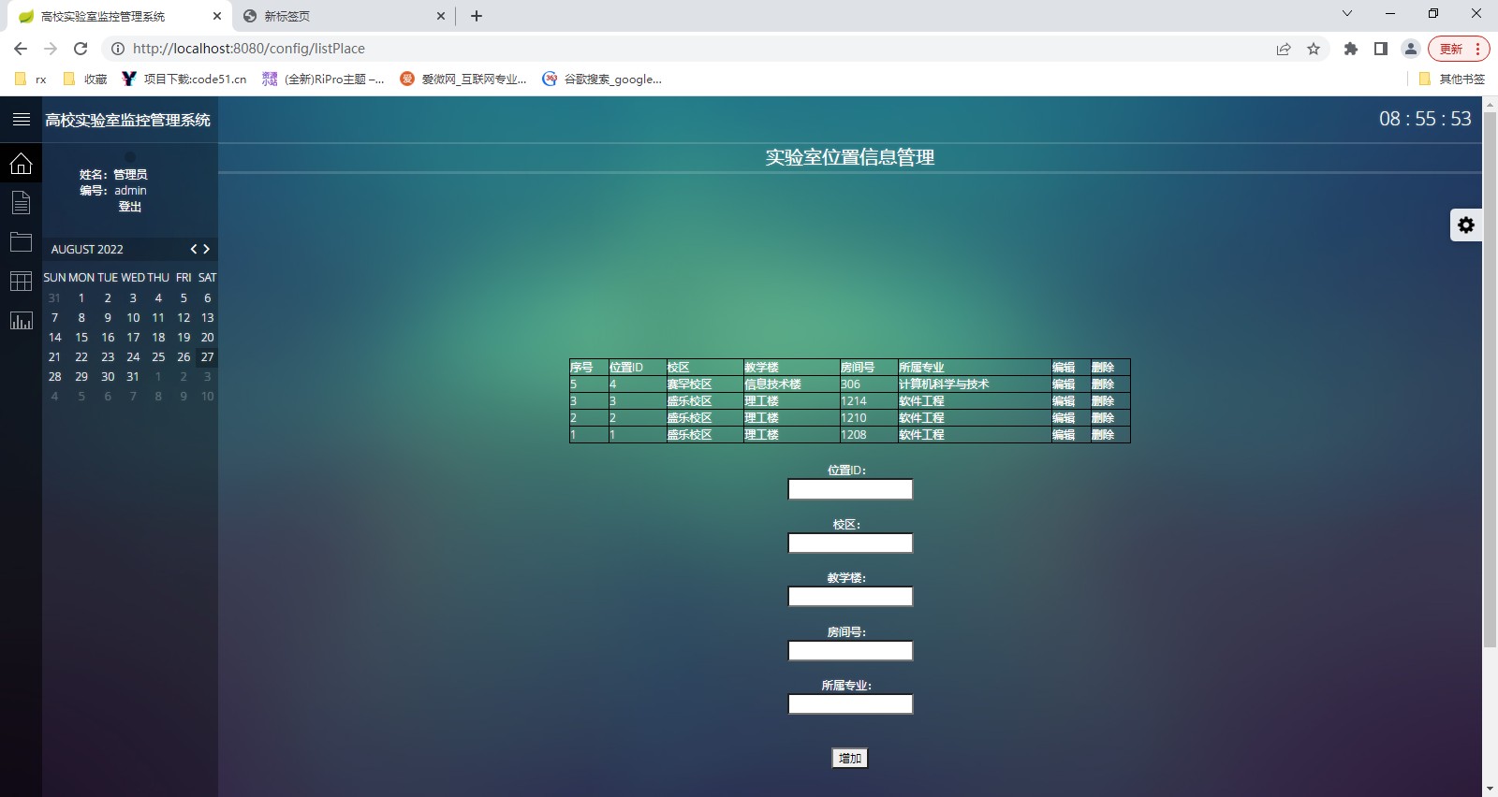
Task: Click the 增加 add button
Action: [850, 759]
